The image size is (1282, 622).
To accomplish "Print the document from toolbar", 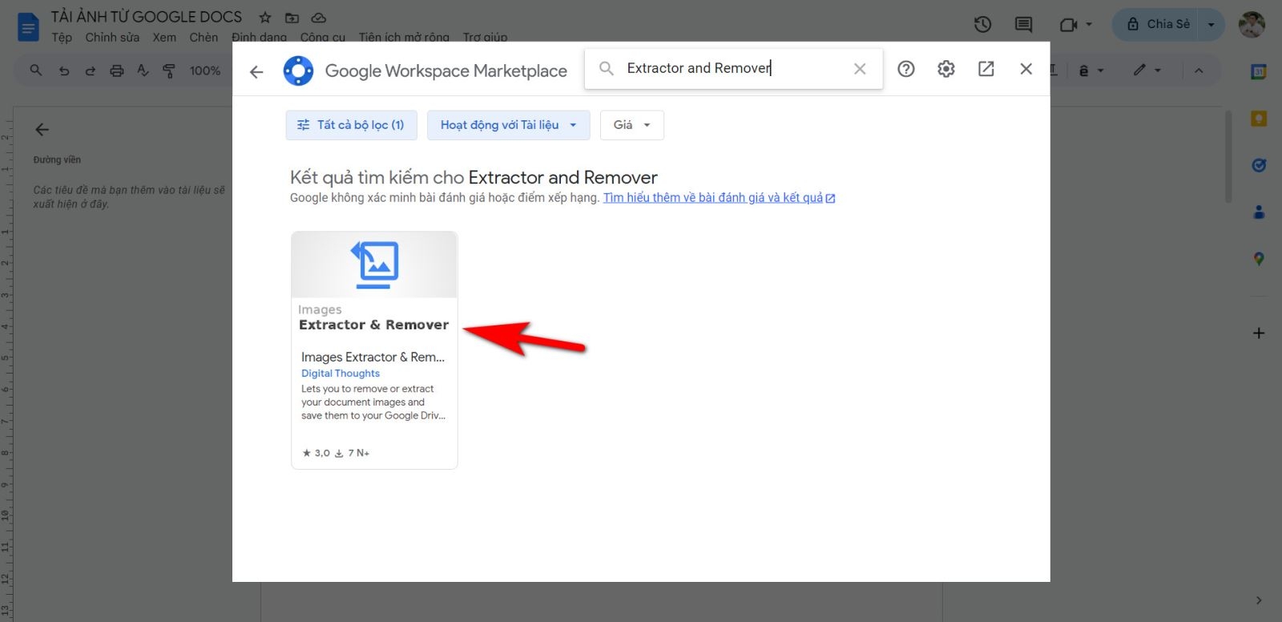I will [117, 71].
